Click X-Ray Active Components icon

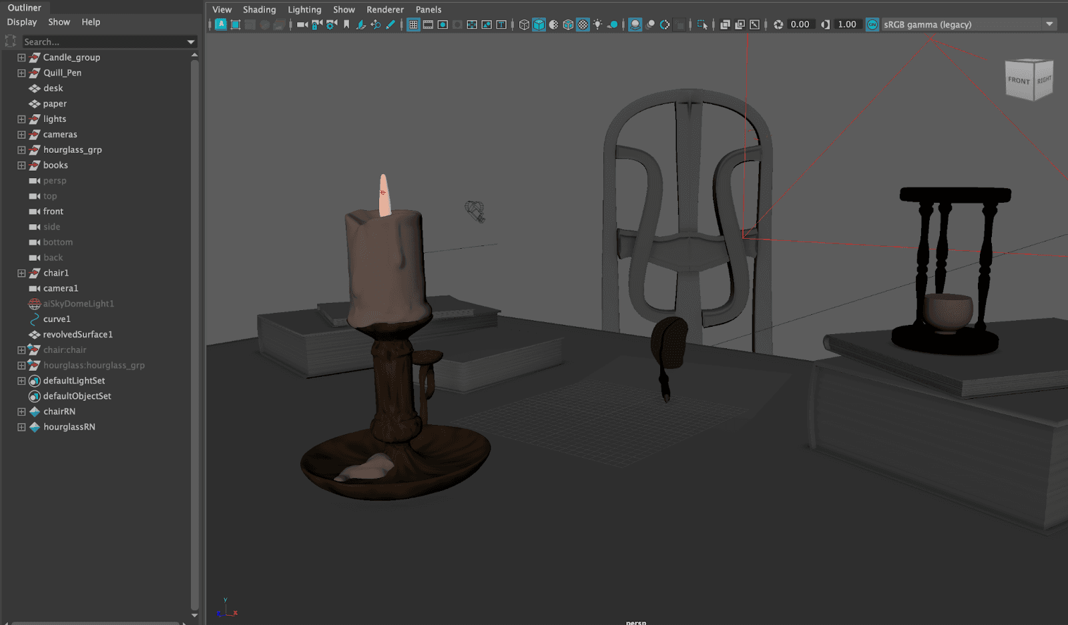[x=740, y=25]
